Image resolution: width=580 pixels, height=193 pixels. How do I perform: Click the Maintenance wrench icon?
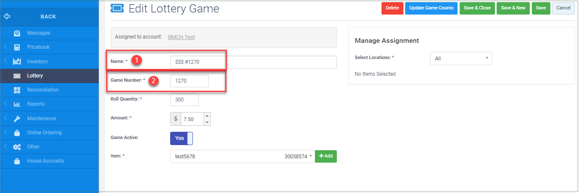(x=17, y=119)
